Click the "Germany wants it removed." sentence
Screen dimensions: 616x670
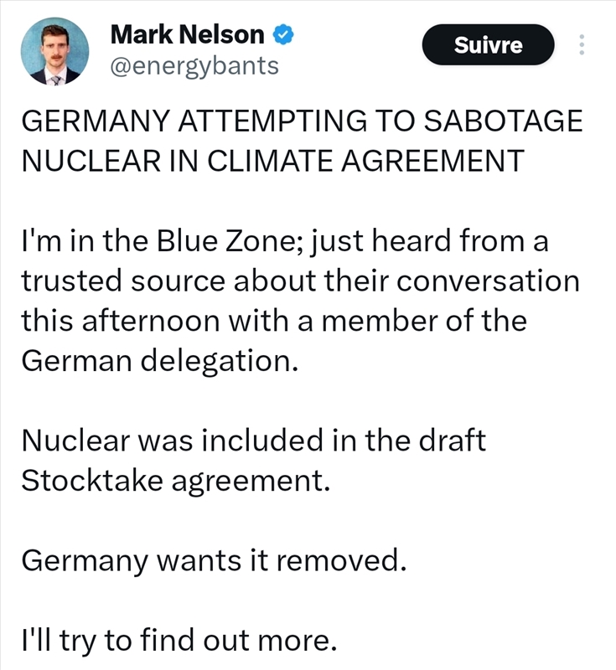pos(213,561)
